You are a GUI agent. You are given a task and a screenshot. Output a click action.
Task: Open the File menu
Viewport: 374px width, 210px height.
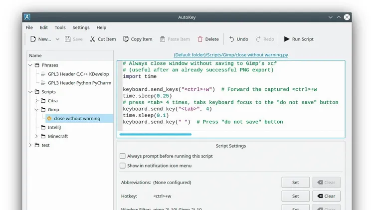pos(29,27)
